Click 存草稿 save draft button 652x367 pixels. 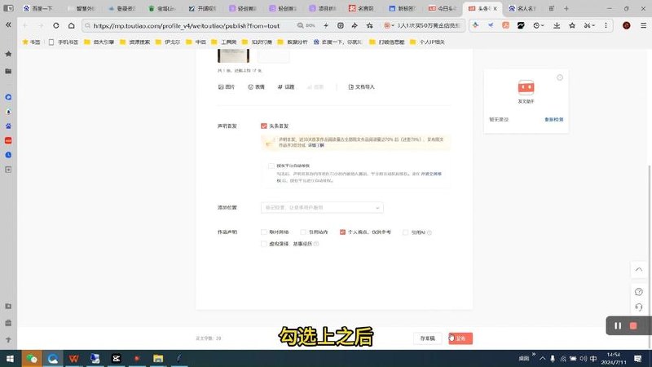[427, 338]
